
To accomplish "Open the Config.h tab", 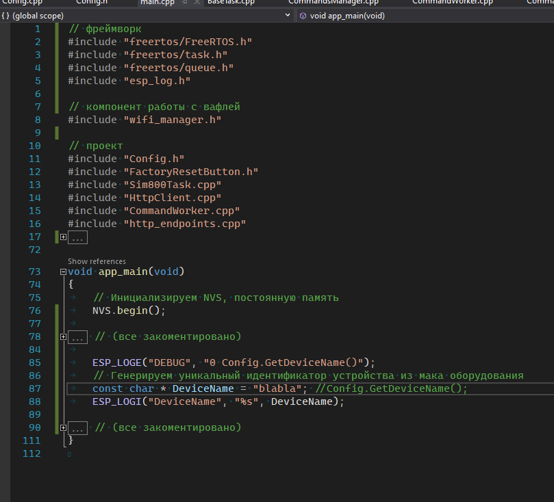I will [92, 2].
